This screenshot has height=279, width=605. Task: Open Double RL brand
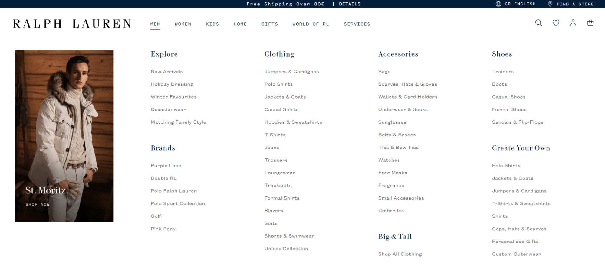point(163,178)
